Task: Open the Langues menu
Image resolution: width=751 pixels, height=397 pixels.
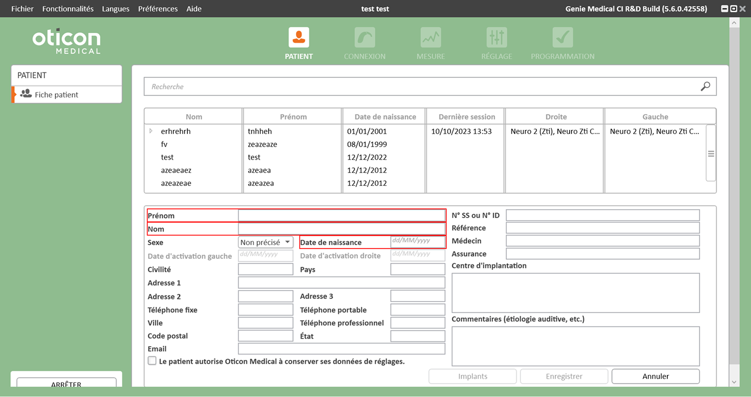Action: tap(116, 9)
